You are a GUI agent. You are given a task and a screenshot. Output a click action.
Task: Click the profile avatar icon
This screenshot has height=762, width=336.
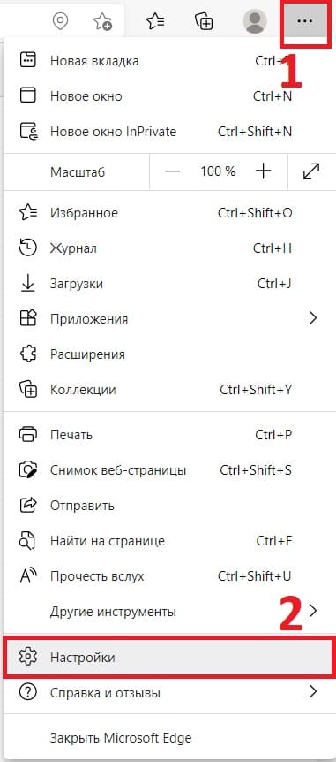(x=254, y=21)
